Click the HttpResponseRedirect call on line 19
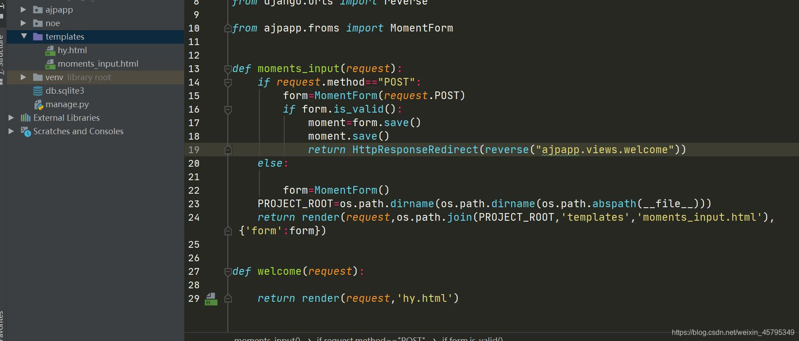 click(x=415, y=150)
